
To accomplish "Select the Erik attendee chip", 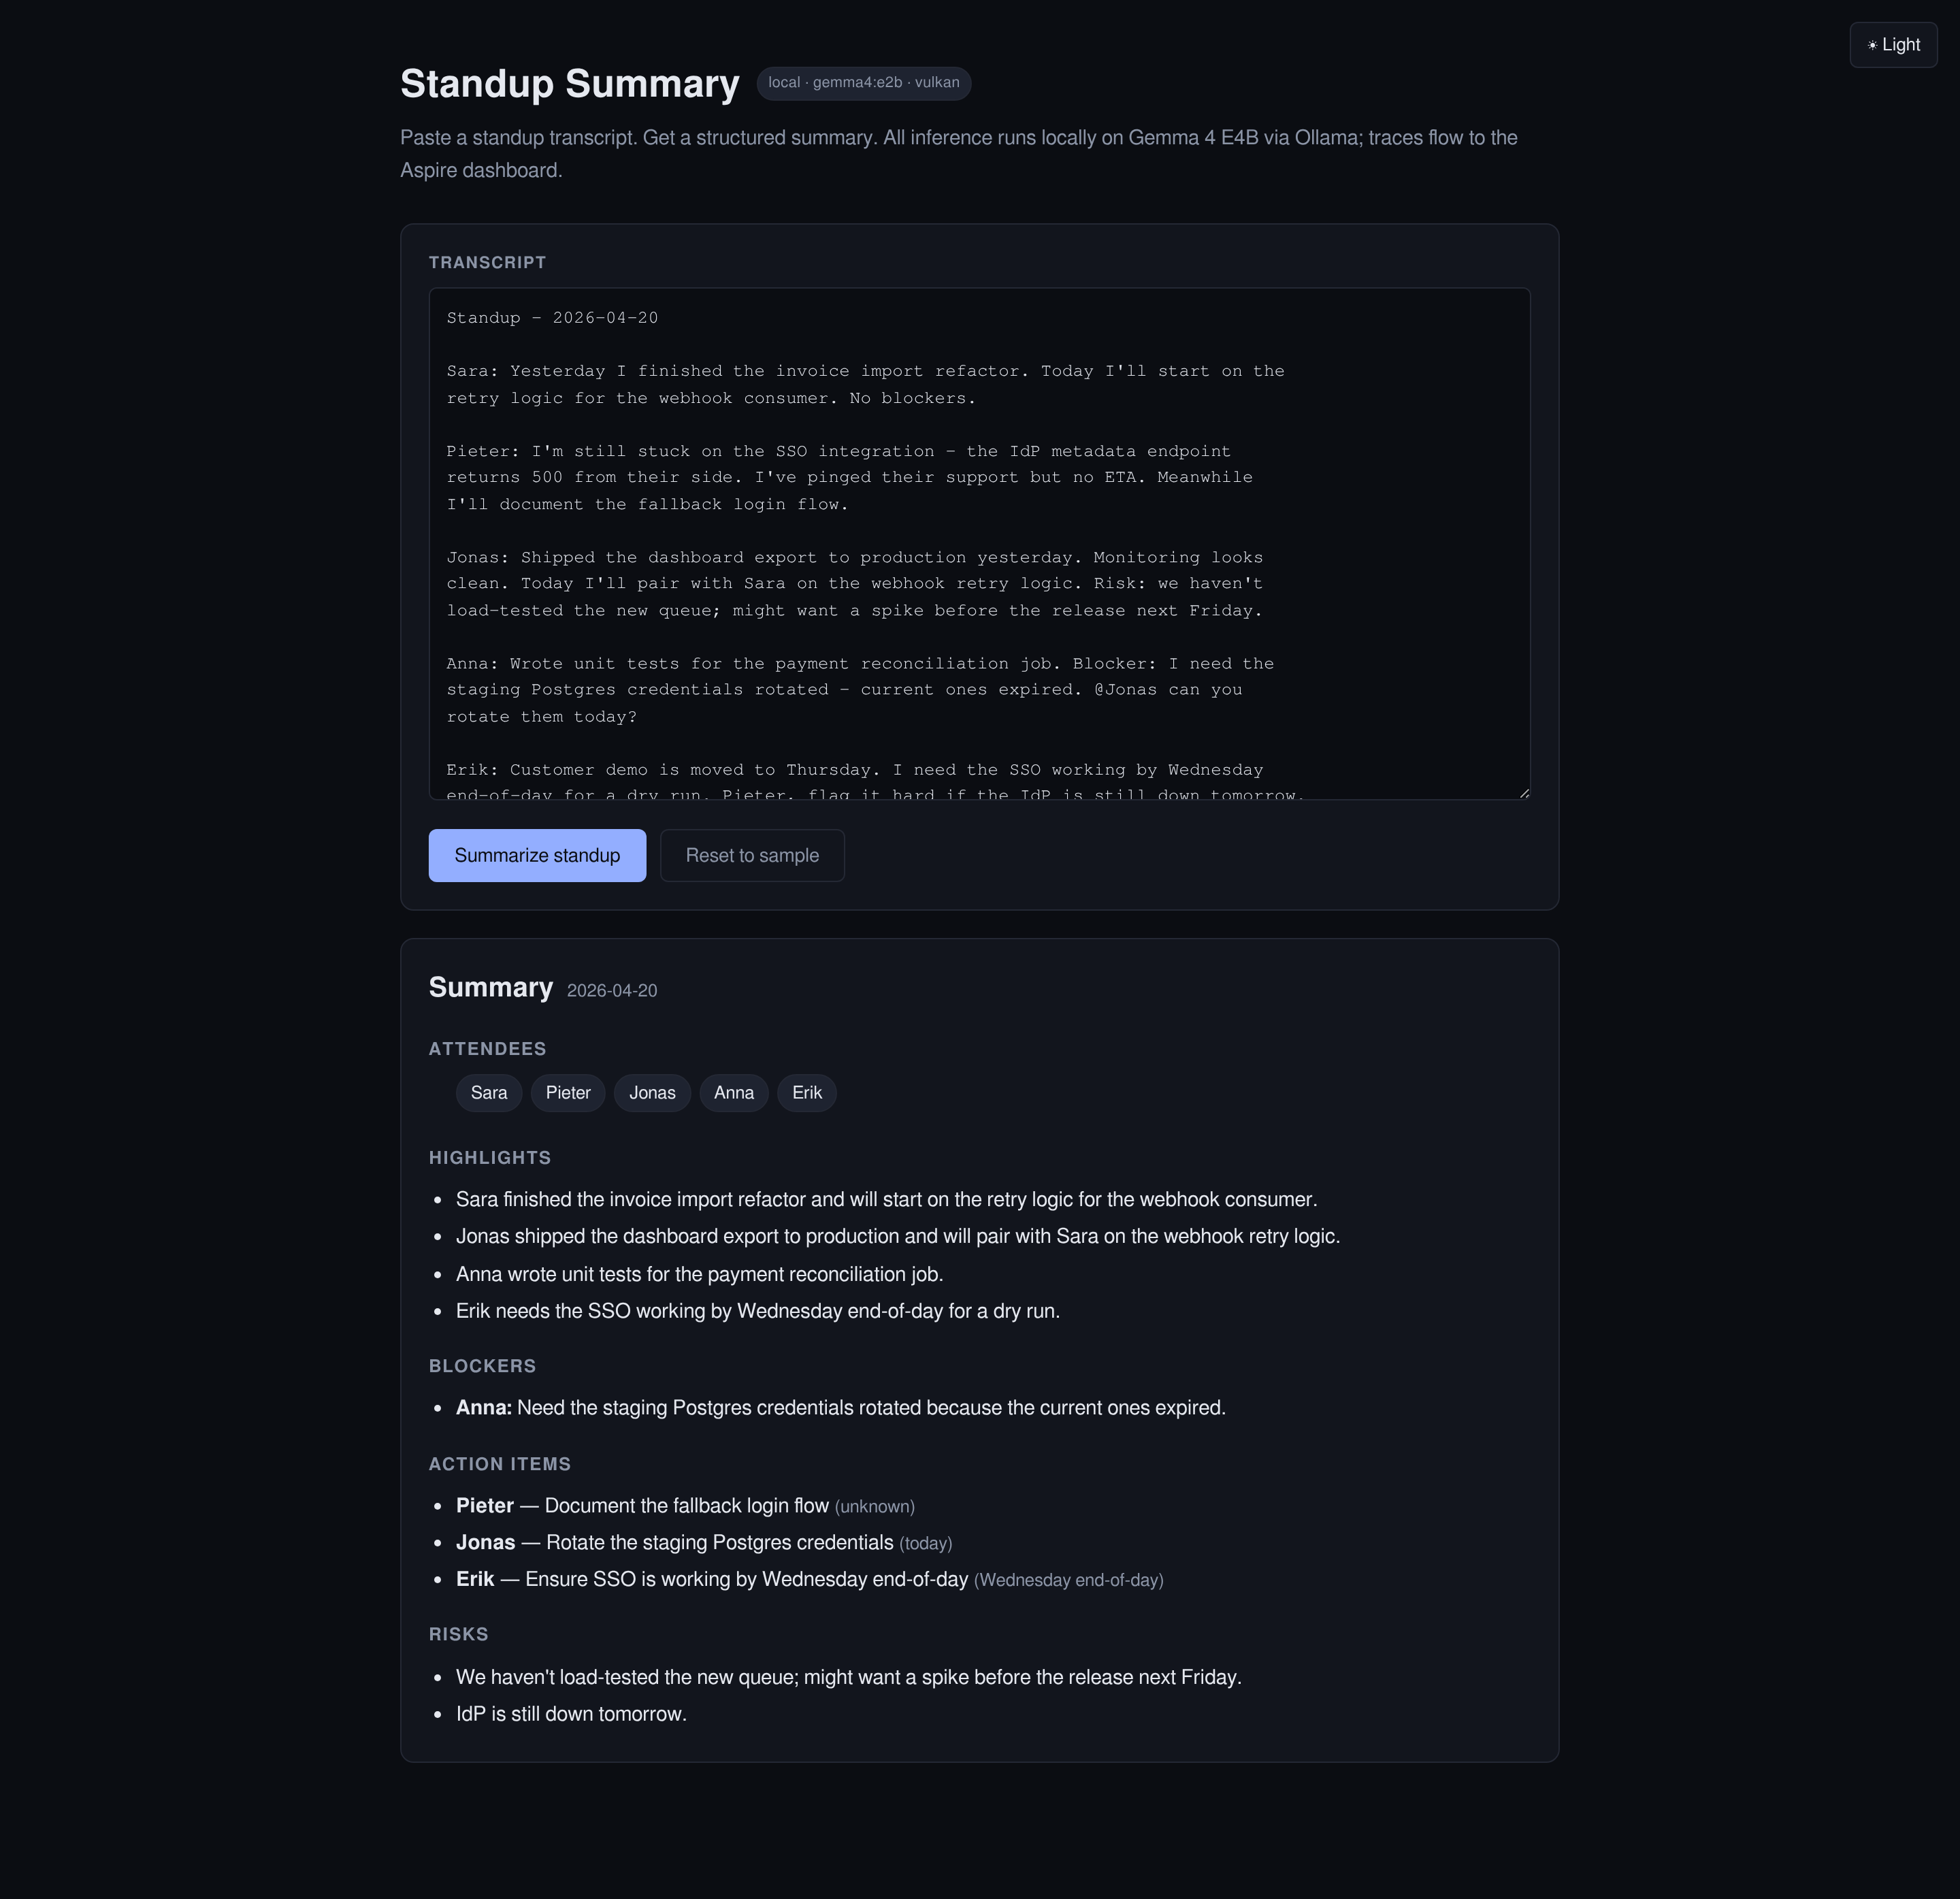I will [x=806, y=1093].
